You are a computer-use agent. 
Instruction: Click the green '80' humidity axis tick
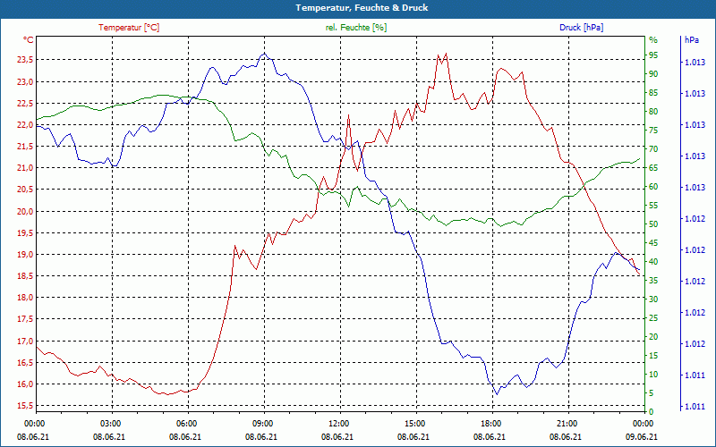tap(653, 112)
